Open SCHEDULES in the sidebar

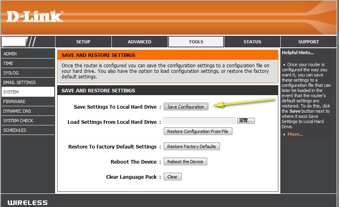click(x=28, y=130)
